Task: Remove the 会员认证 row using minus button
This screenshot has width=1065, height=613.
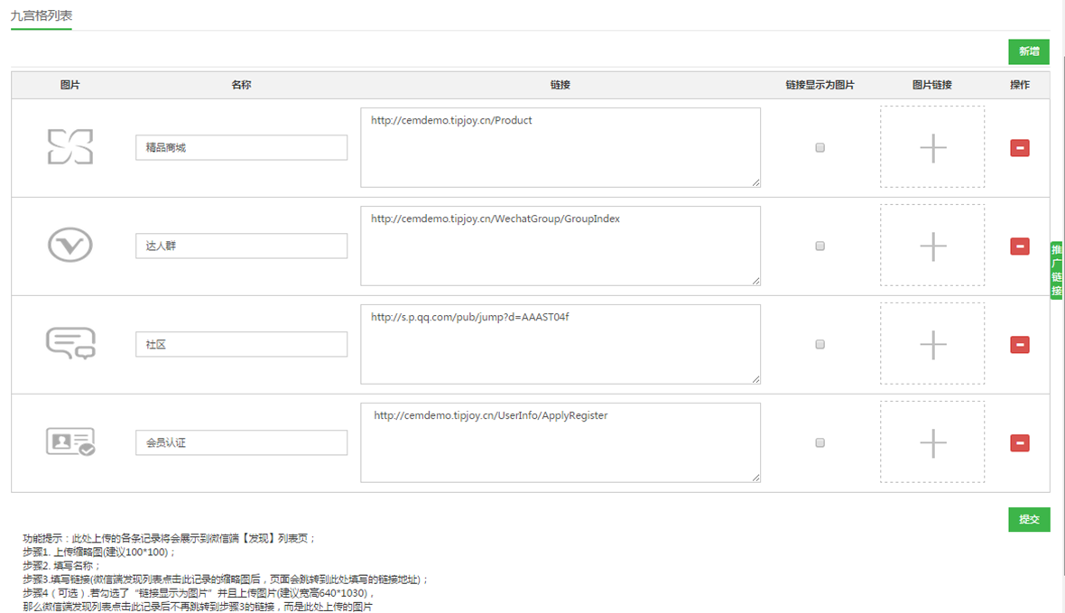Action: (x=1020, y=443)
